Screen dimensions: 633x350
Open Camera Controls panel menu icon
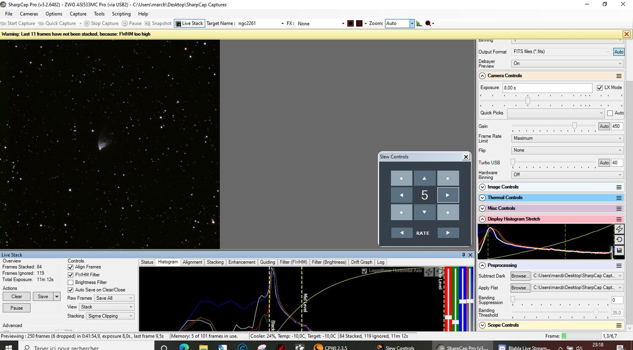tap(619, 76)
